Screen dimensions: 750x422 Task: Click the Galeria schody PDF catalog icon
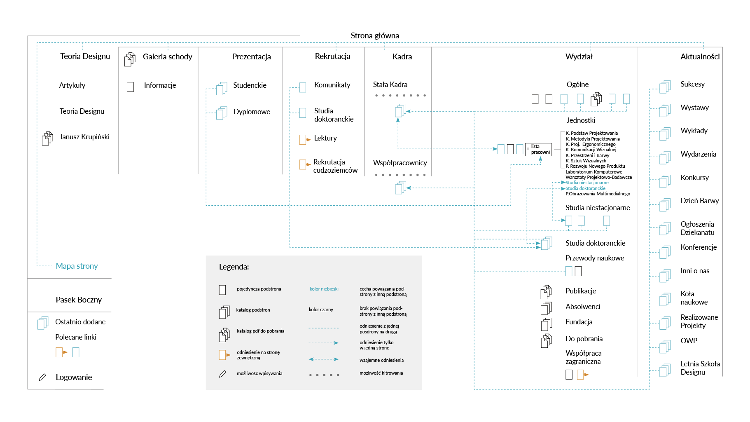130,59
